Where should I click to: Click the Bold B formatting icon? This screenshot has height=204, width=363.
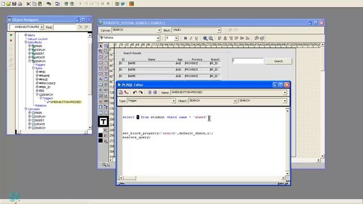185,38
